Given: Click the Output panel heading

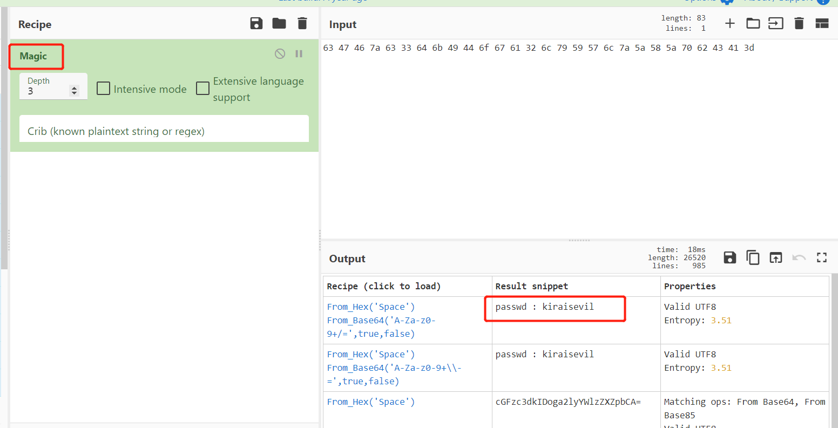Looking at the screenshot, I should point(347,259).
